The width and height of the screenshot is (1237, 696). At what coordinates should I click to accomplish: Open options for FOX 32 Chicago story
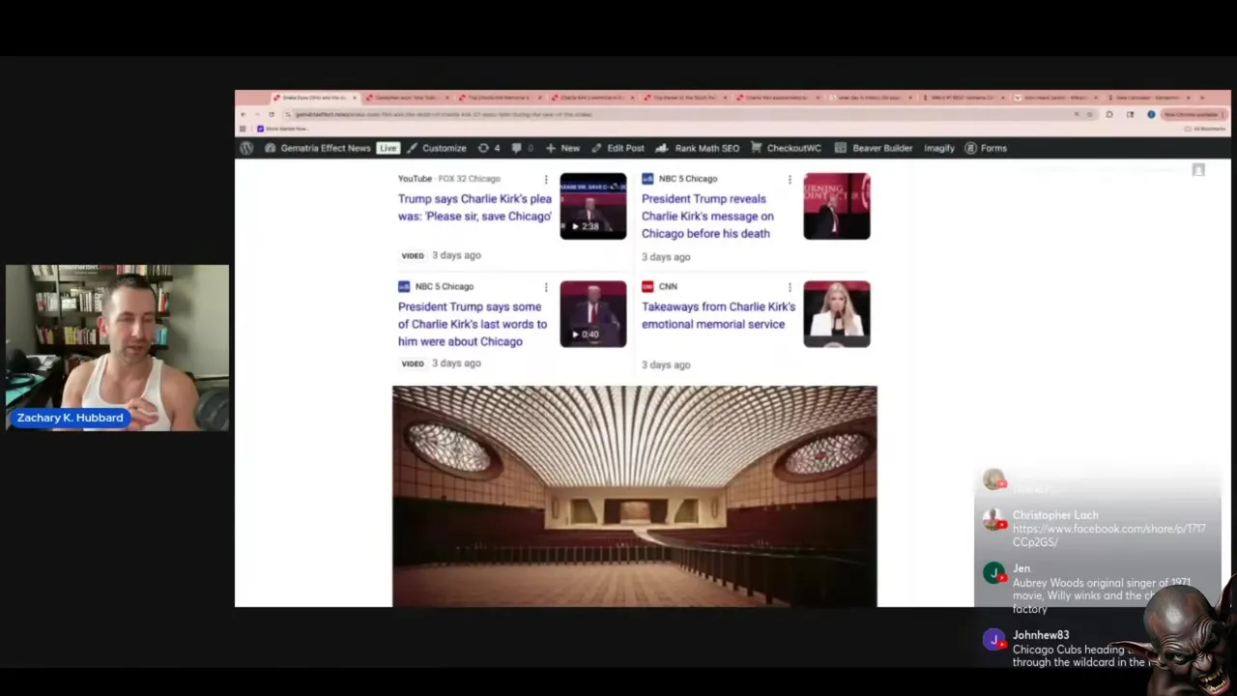coord(546,180)
